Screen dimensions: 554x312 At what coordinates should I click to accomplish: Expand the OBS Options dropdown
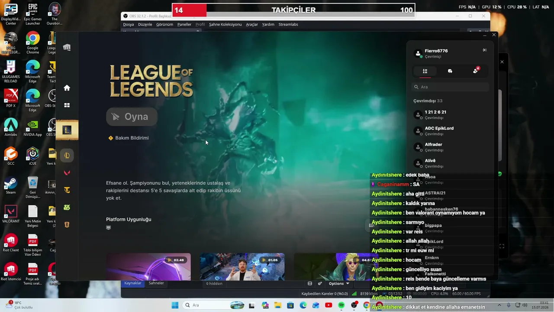339,283
